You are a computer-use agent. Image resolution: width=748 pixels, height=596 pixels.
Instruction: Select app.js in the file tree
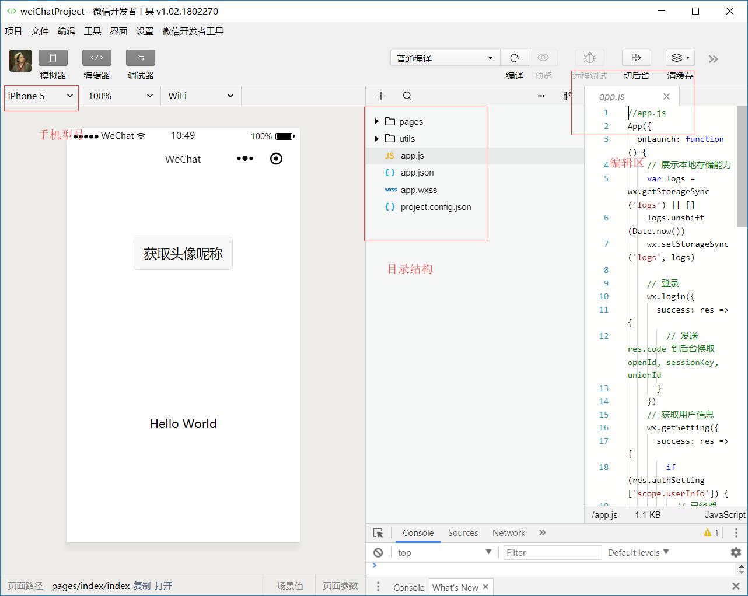pos(475,156)
